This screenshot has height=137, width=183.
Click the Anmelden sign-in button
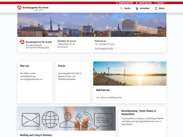point(143,8)
